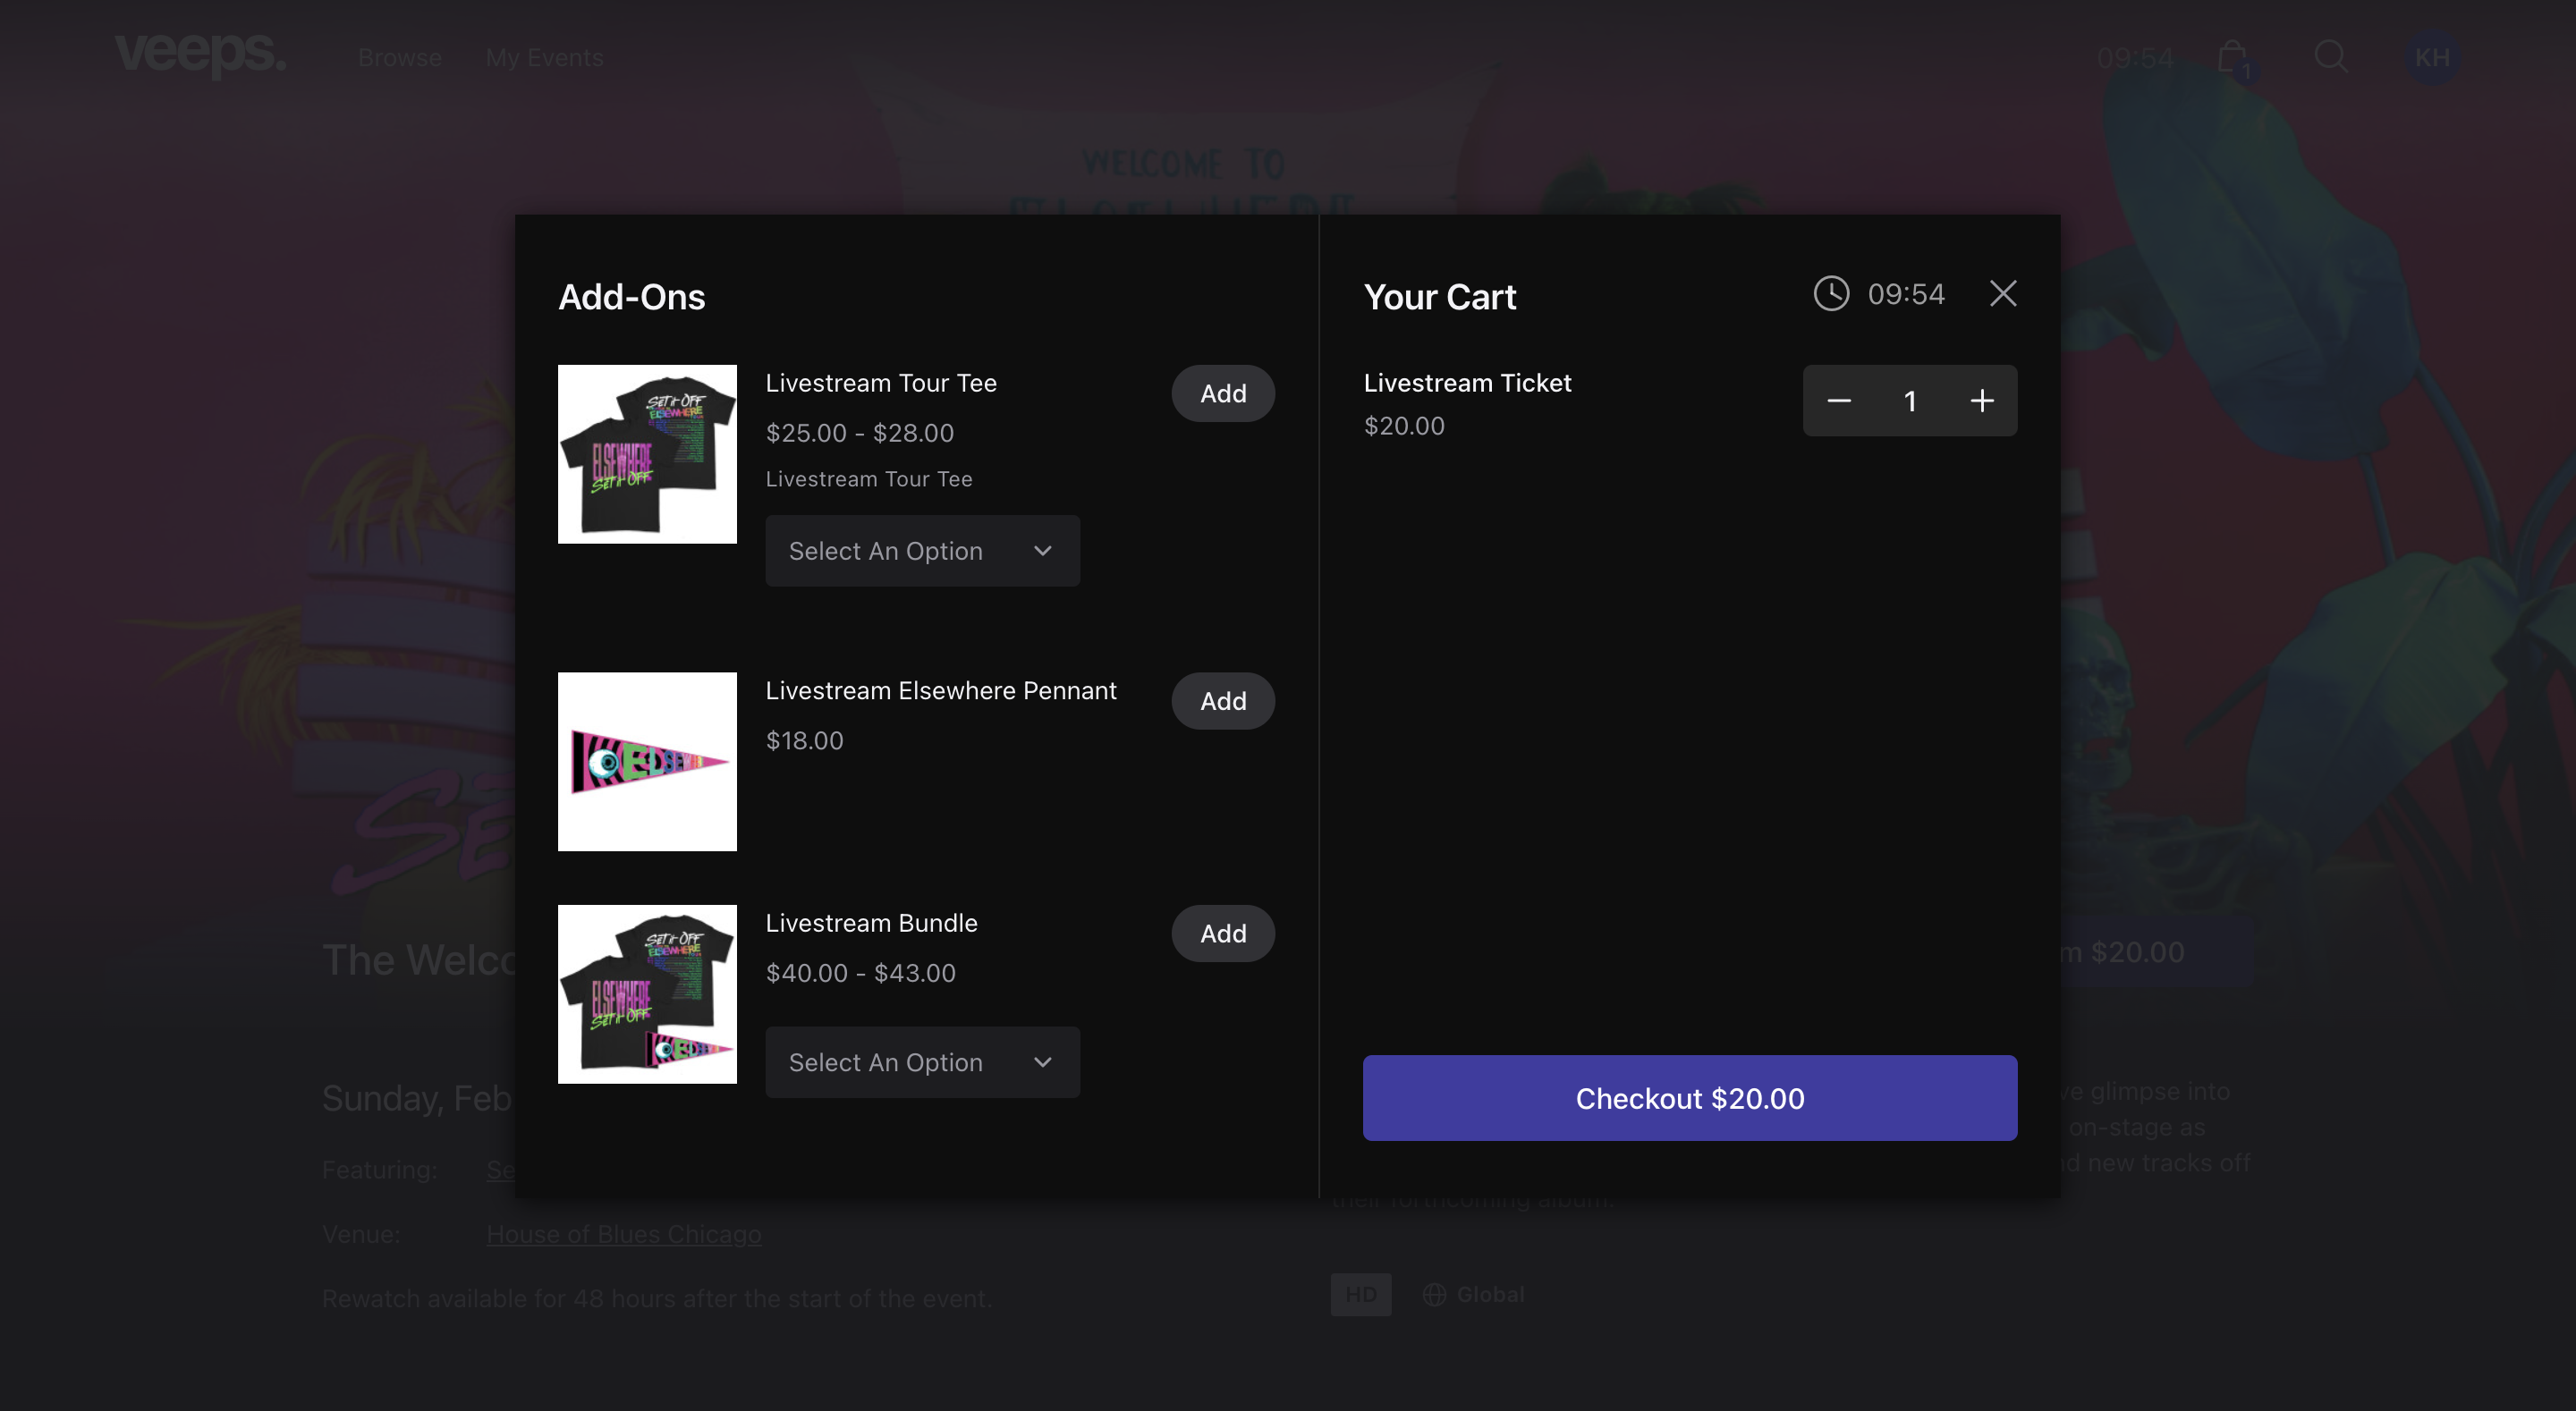Increase Livestream Ticket quantity with plus icon

tap(1981, 401)
